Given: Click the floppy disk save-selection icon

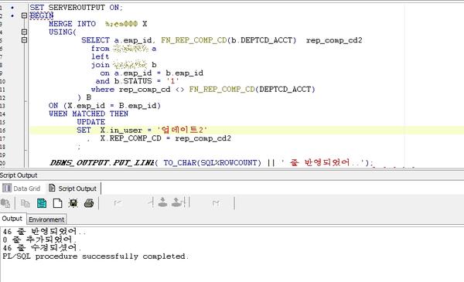Looking at the screenshot, I should point(73,203).
